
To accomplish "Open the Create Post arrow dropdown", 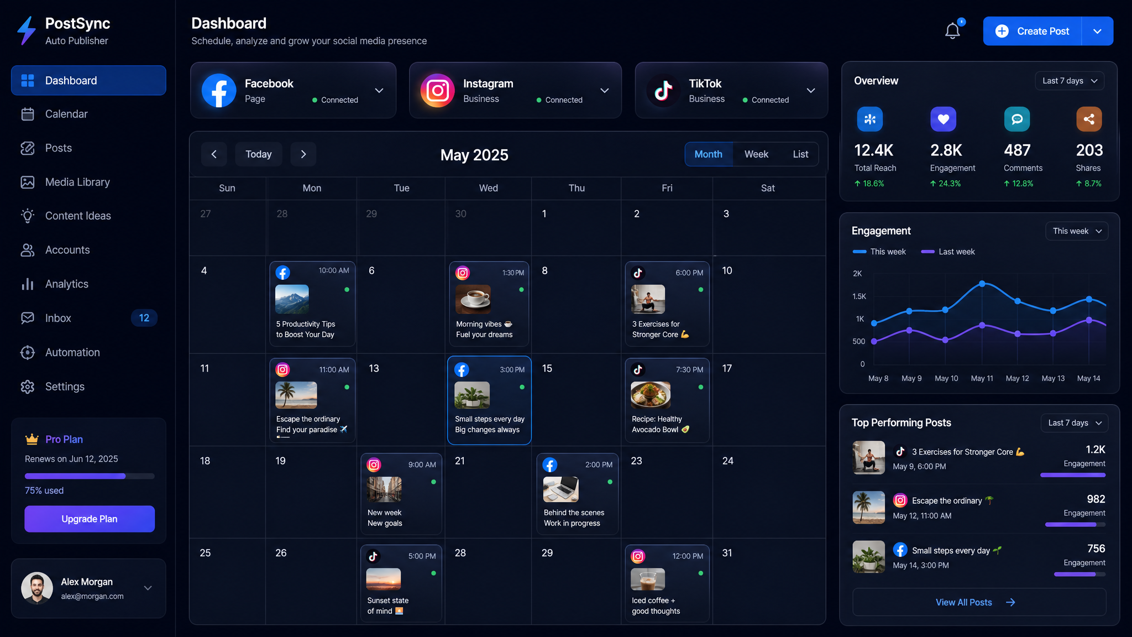I will [1097, 31].
